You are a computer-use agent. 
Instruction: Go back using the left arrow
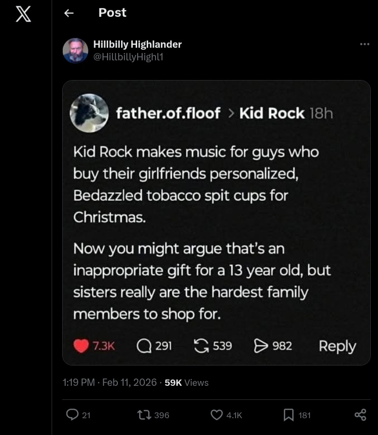pos(69,13)
